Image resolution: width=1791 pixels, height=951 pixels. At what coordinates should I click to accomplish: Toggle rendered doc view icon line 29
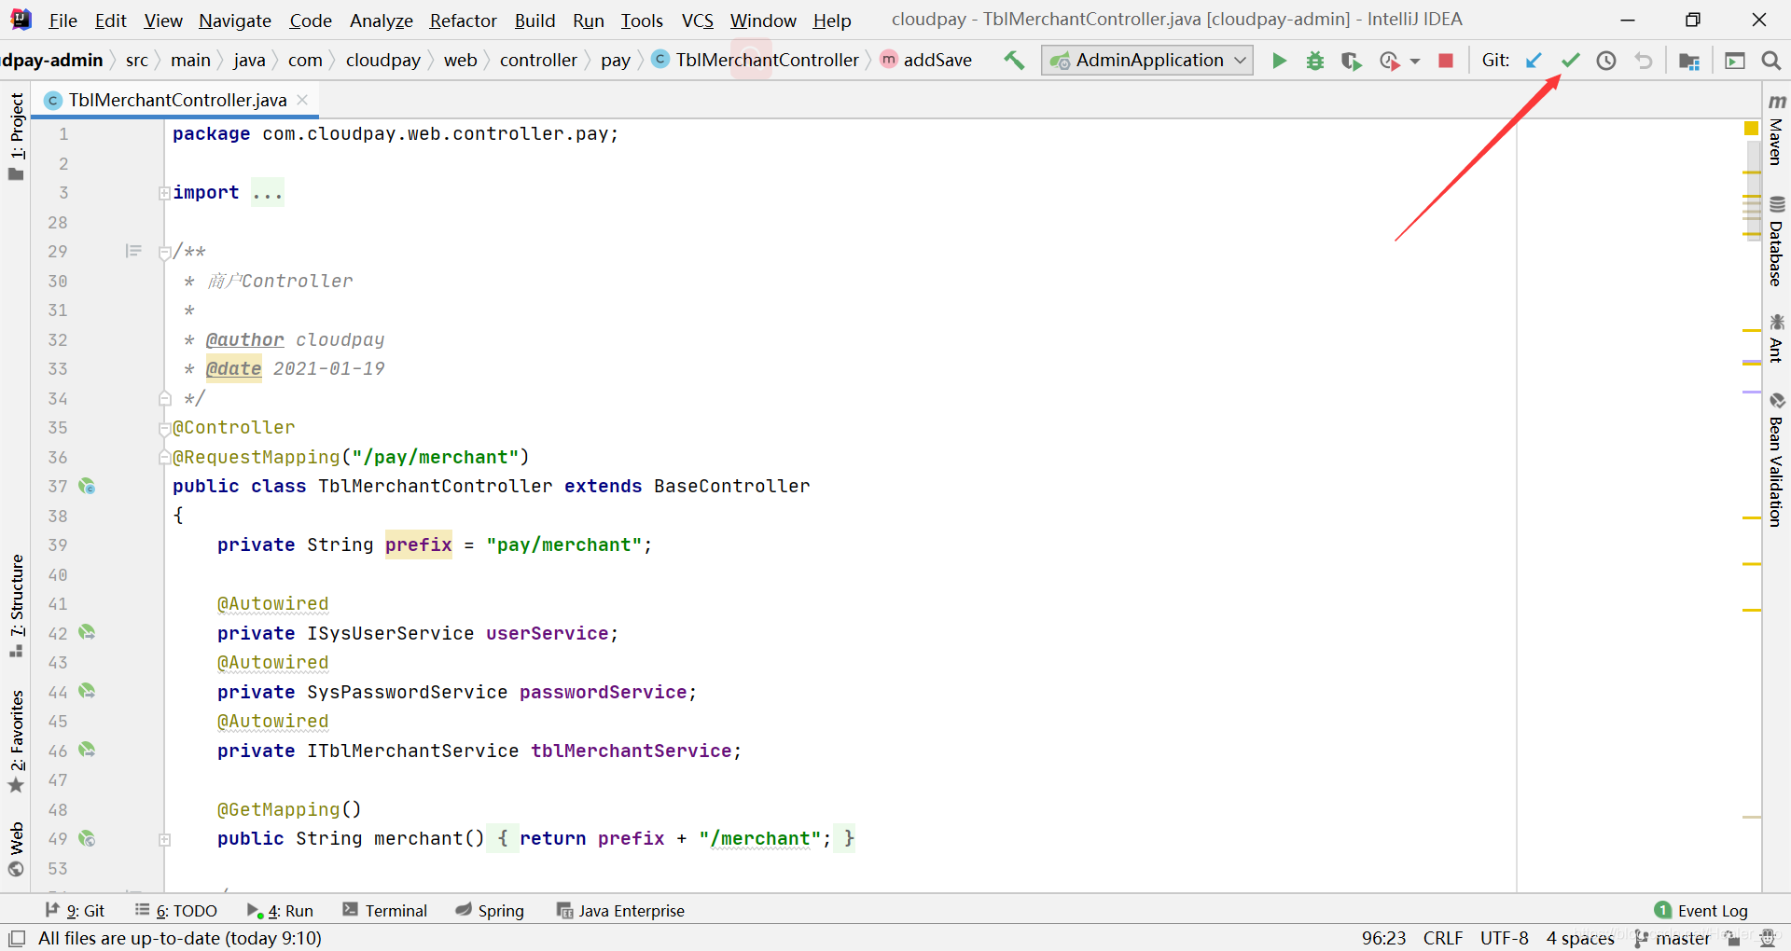coord(133,251)
